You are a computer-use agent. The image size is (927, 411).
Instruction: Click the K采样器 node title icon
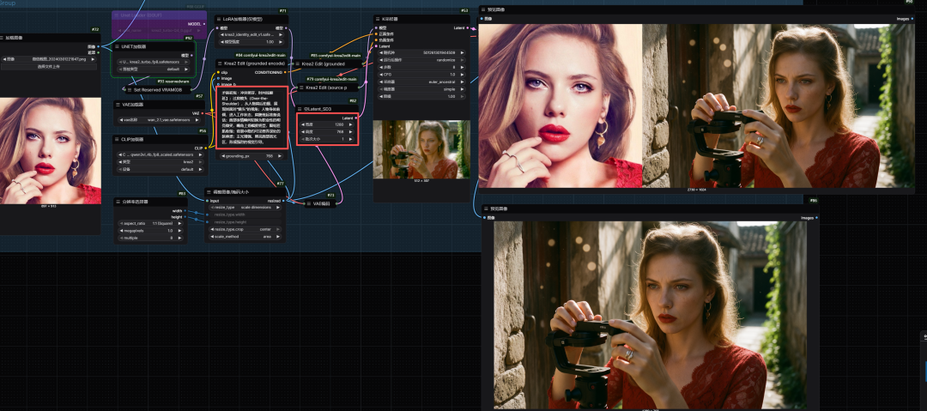click(378, 19)
